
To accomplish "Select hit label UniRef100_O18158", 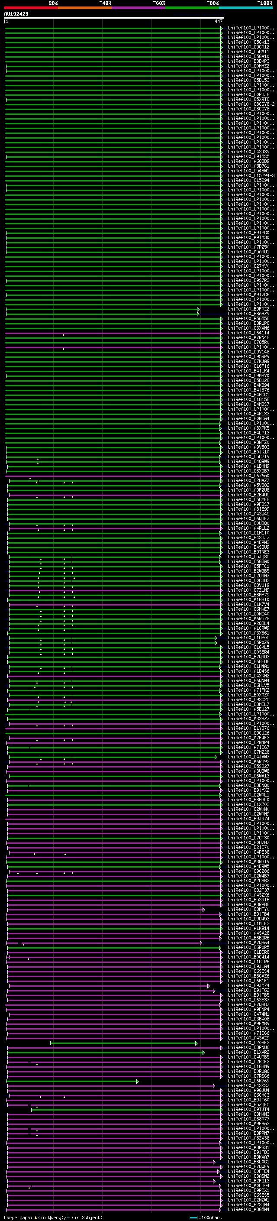I will 248,400.
